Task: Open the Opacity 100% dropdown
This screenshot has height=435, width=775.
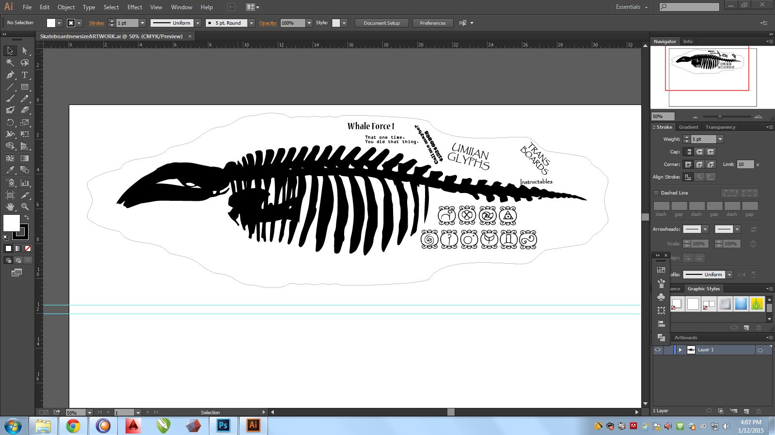Action: click(x=309, y=23)
